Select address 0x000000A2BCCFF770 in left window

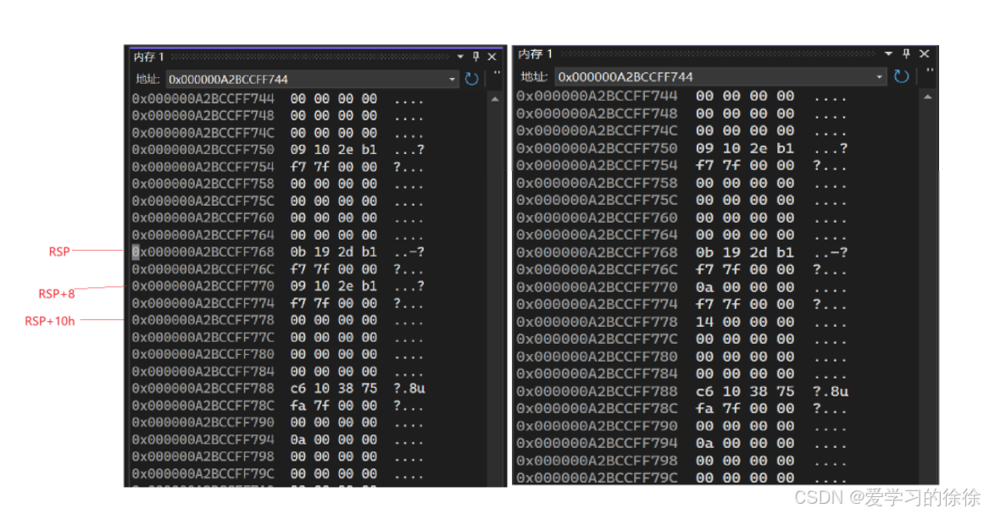203,286
